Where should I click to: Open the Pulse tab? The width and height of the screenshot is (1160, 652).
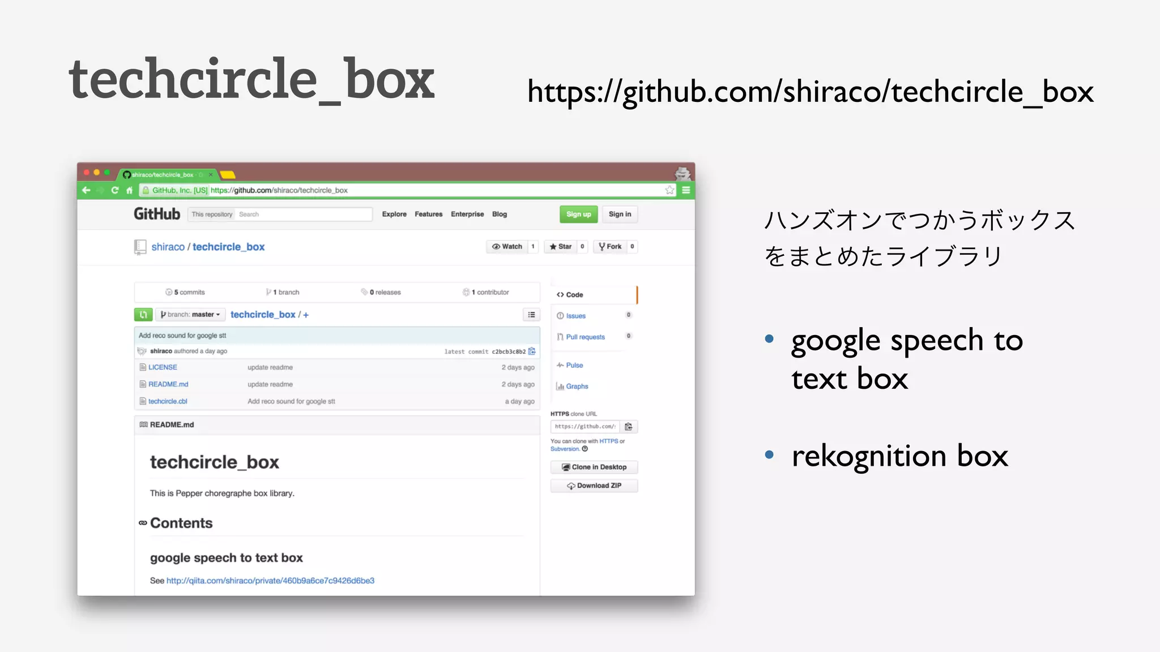click(570, 365)
